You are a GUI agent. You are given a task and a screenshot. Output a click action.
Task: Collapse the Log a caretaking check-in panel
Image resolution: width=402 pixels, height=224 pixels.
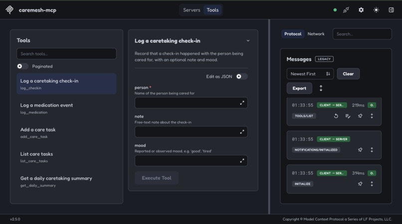pos(248,41)
